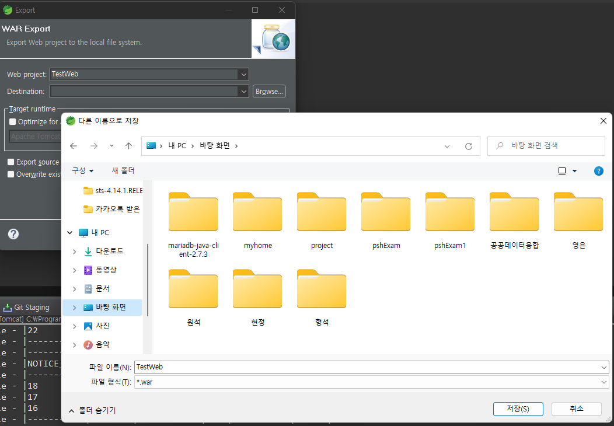Click 바탕 화면 breadcrumb in address bar
Viewport: 614px width, 426px height.
(x=215, y=146)
